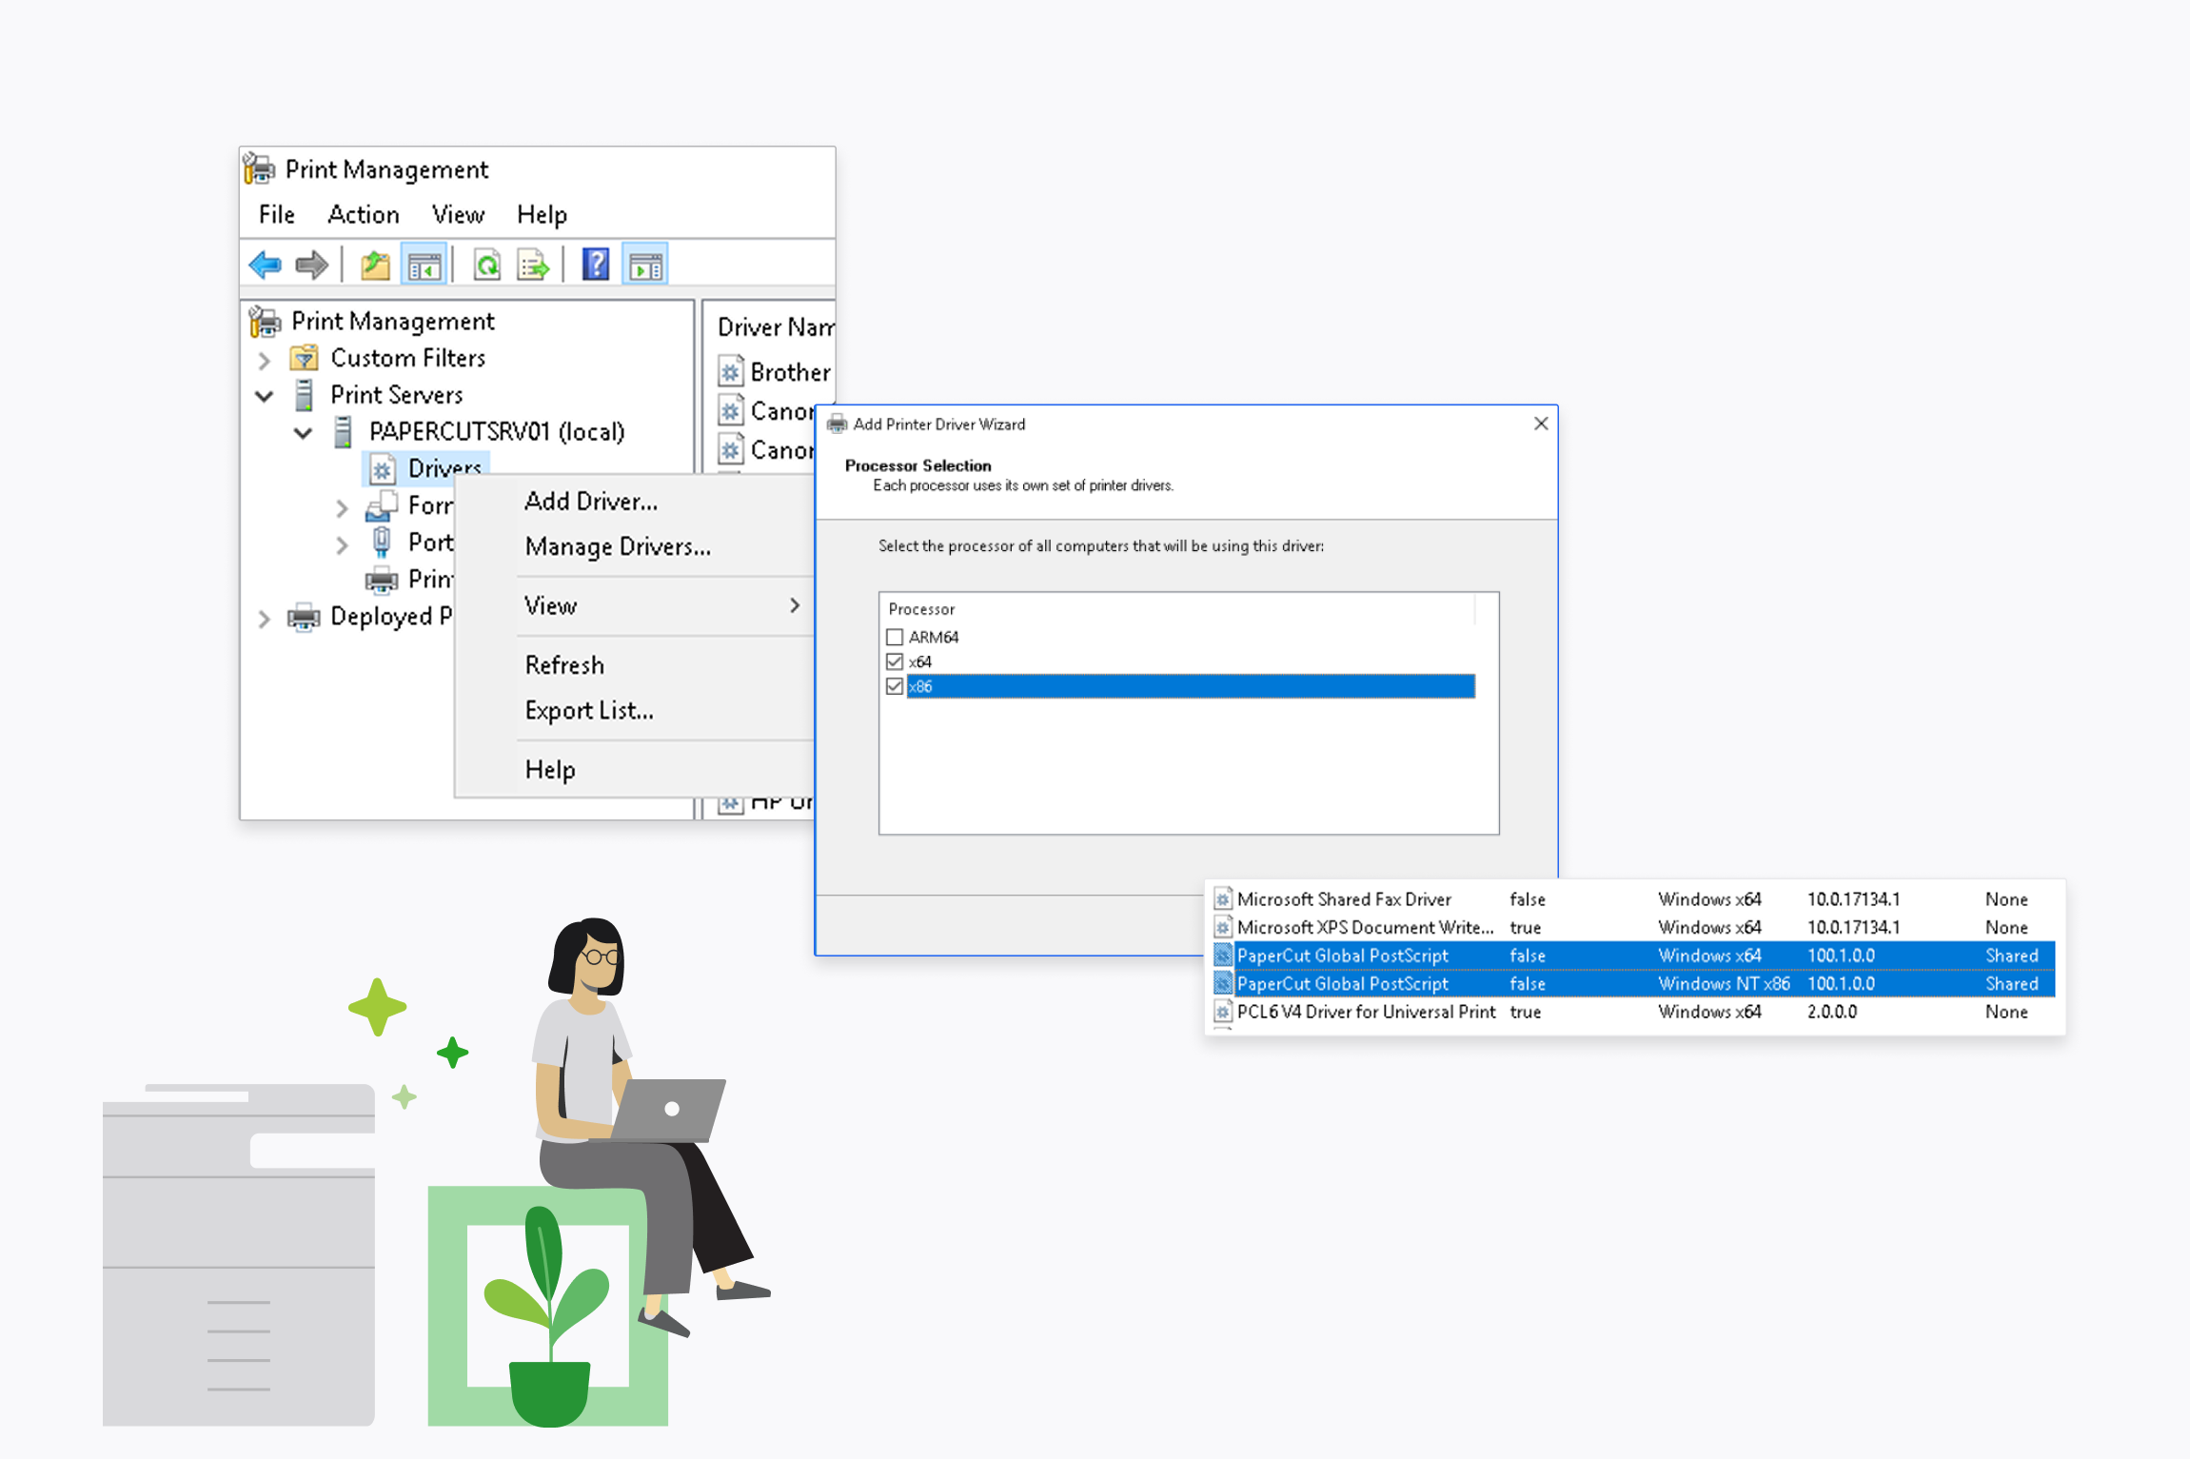Image resolution: width=2190 pixels, height=1459 pixels.
Task: Enable the ARM64 processor checkbox
Action: 893,638
